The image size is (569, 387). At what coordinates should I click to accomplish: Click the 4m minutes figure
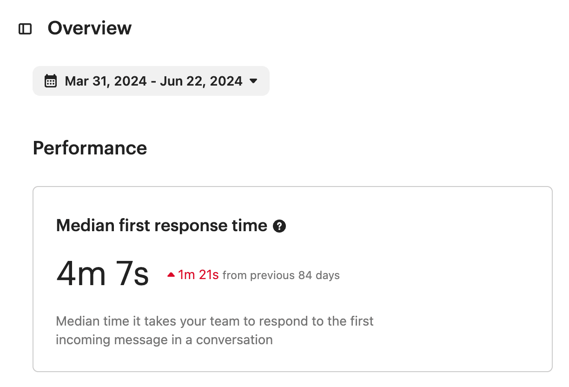(80, 274)
